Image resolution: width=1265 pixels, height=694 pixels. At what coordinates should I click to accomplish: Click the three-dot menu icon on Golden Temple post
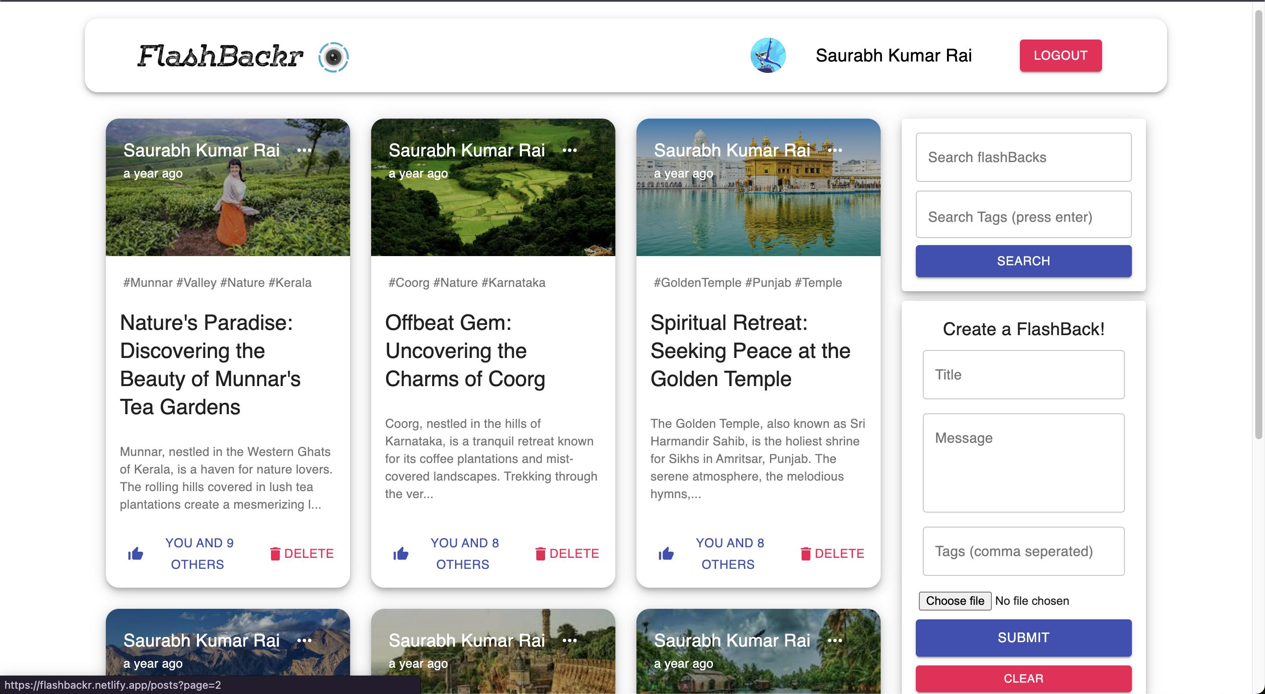(x=835, y=150)
